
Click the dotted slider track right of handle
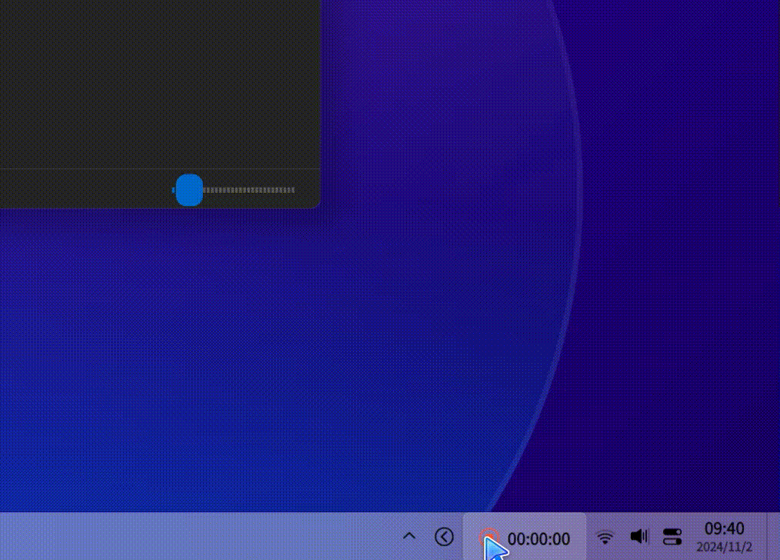249,190
